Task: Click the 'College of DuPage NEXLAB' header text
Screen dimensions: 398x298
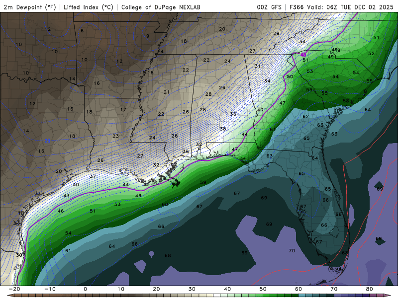Action: [x=161, y=7]
